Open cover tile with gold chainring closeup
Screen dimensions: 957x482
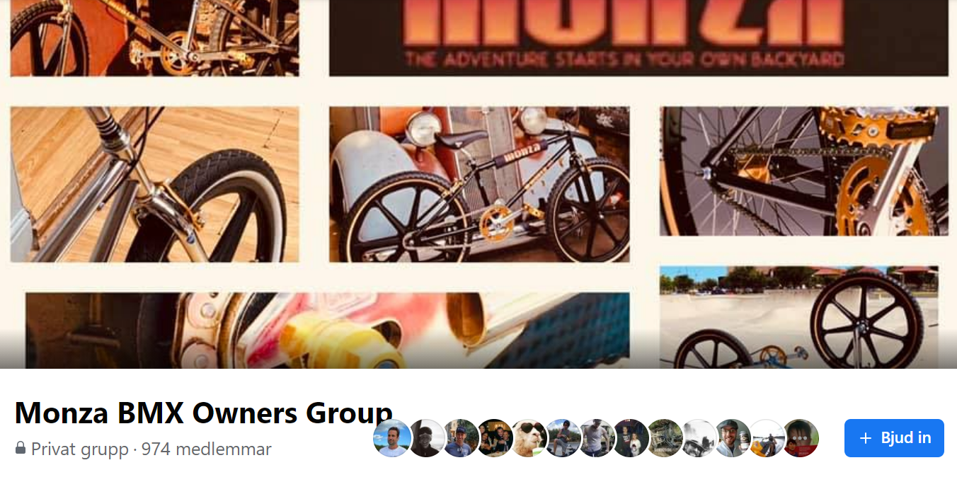coord(804,171)
